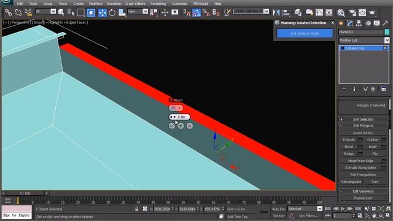393x221 pixels.
Task: Toggle Percent Snap icon
Action: (x=206, y=12)
